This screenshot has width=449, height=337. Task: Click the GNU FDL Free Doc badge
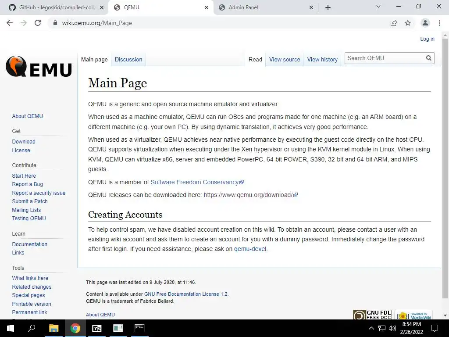coord(372,315)
